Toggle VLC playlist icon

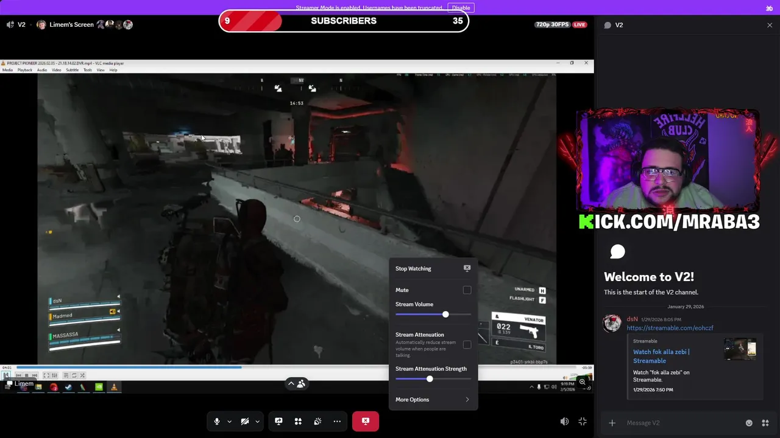[66, 375]
